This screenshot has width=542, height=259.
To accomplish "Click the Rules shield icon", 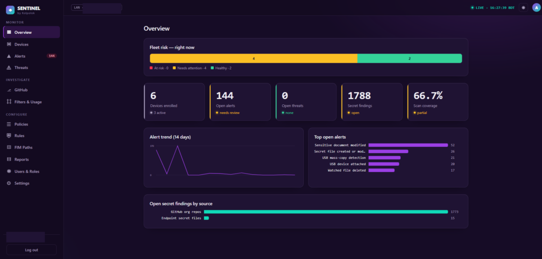I will pos(9,136).
